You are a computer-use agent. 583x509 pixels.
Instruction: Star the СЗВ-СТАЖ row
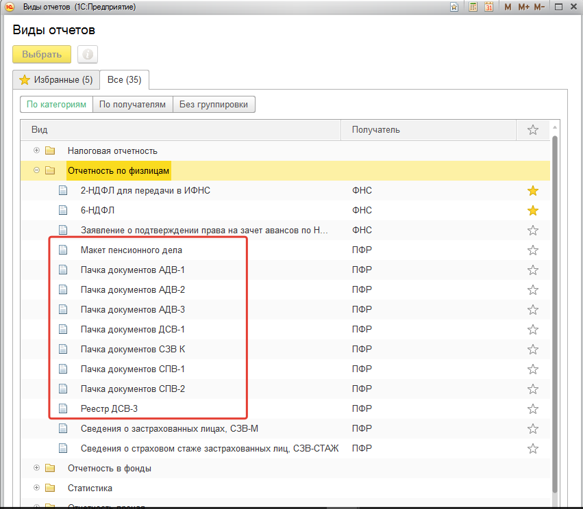click(x=533, y=449)
